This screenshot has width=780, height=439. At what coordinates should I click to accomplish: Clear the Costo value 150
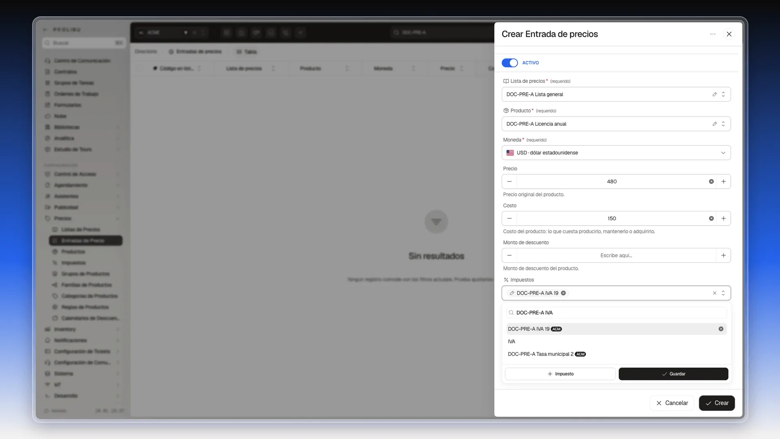click(x=711, y=219)
